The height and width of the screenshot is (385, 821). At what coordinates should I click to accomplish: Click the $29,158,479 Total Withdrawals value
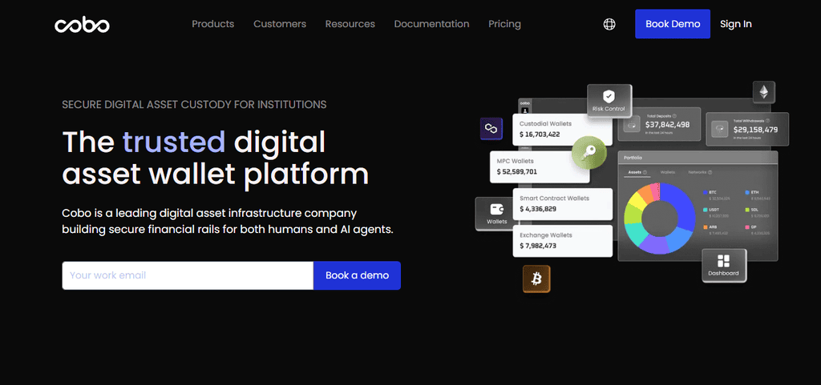[755, 130]
